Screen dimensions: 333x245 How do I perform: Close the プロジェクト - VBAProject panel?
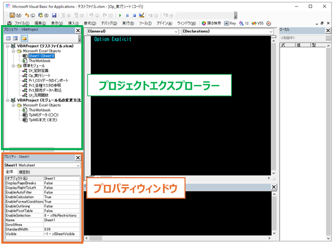tap(78, 31)
